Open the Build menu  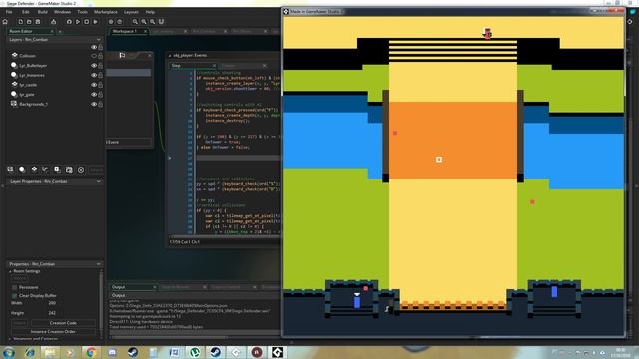[42, 12]
